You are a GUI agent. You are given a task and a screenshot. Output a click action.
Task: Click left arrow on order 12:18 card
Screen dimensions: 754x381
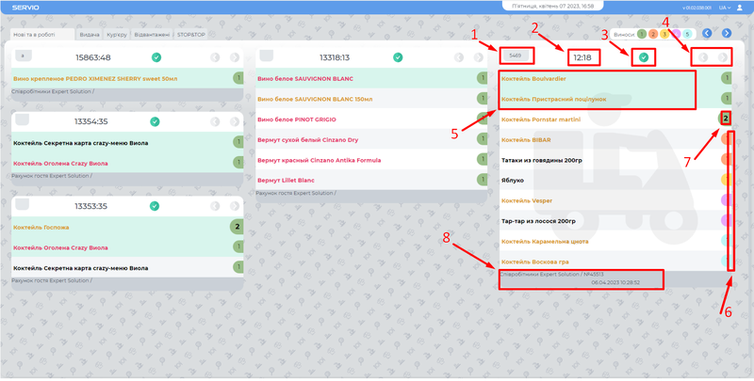click(703, 57)
